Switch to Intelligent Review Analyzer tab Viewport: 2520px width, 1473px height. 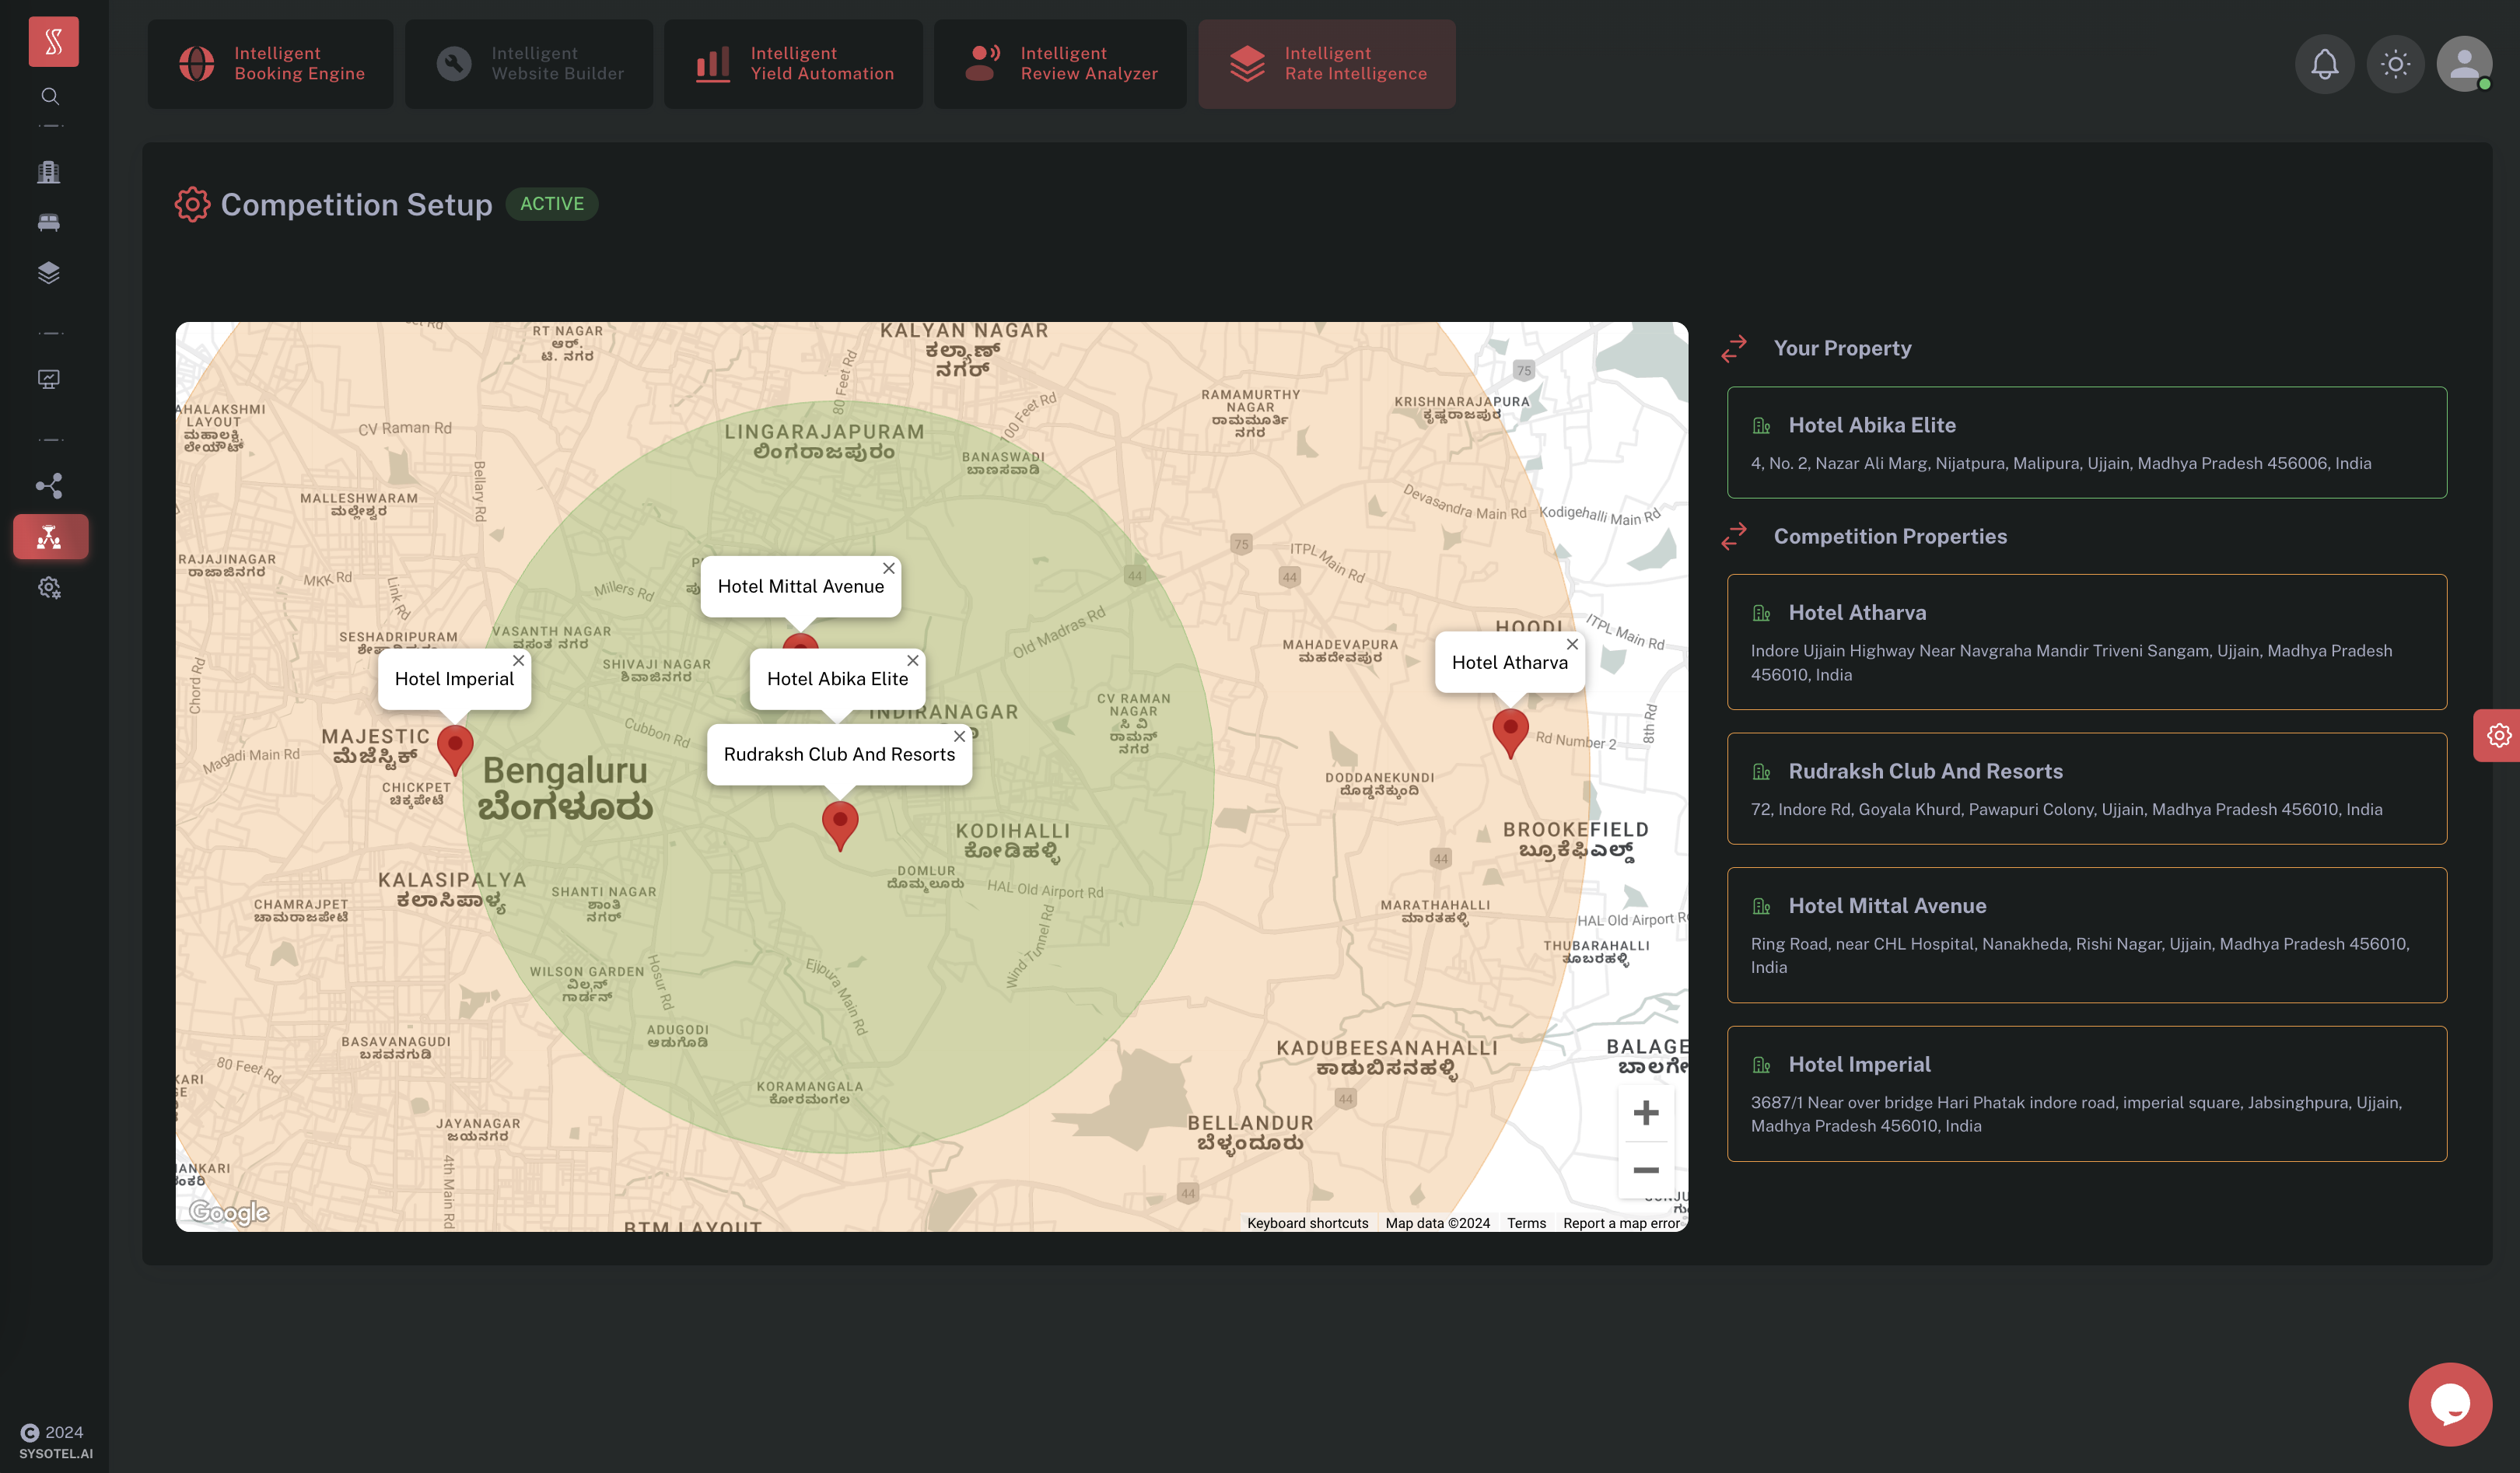1060,64
